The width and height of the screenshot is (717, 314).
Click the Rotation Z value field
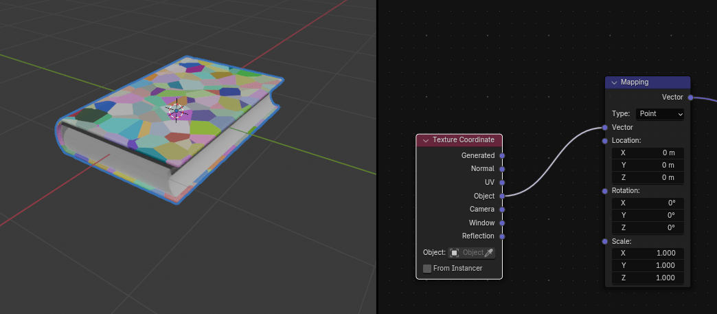(648, 228)
